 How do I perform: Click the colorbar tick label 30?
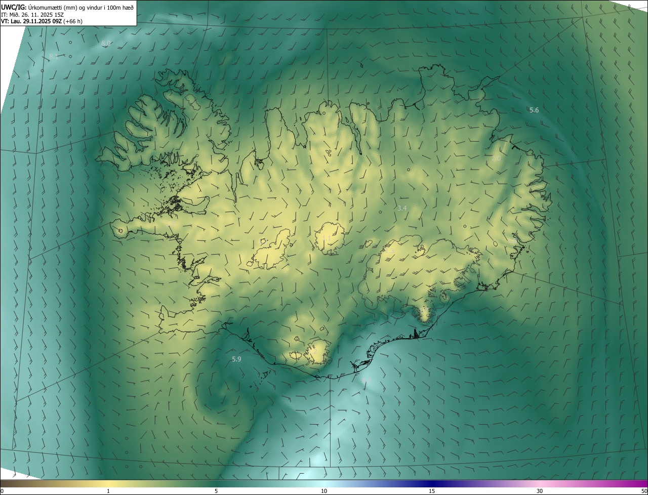[540, 491]
